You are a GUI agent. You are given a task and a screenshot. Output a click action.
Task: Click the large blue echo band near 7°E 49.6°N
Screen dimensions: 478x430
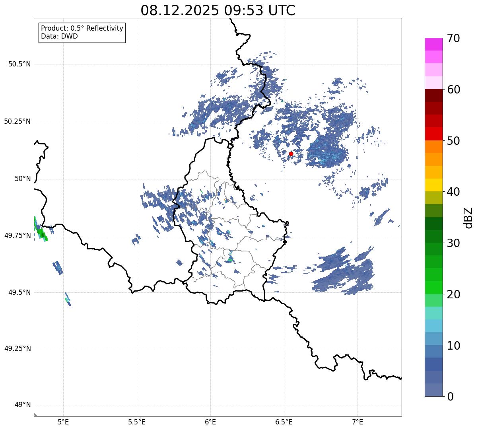(x=343, y=271)
